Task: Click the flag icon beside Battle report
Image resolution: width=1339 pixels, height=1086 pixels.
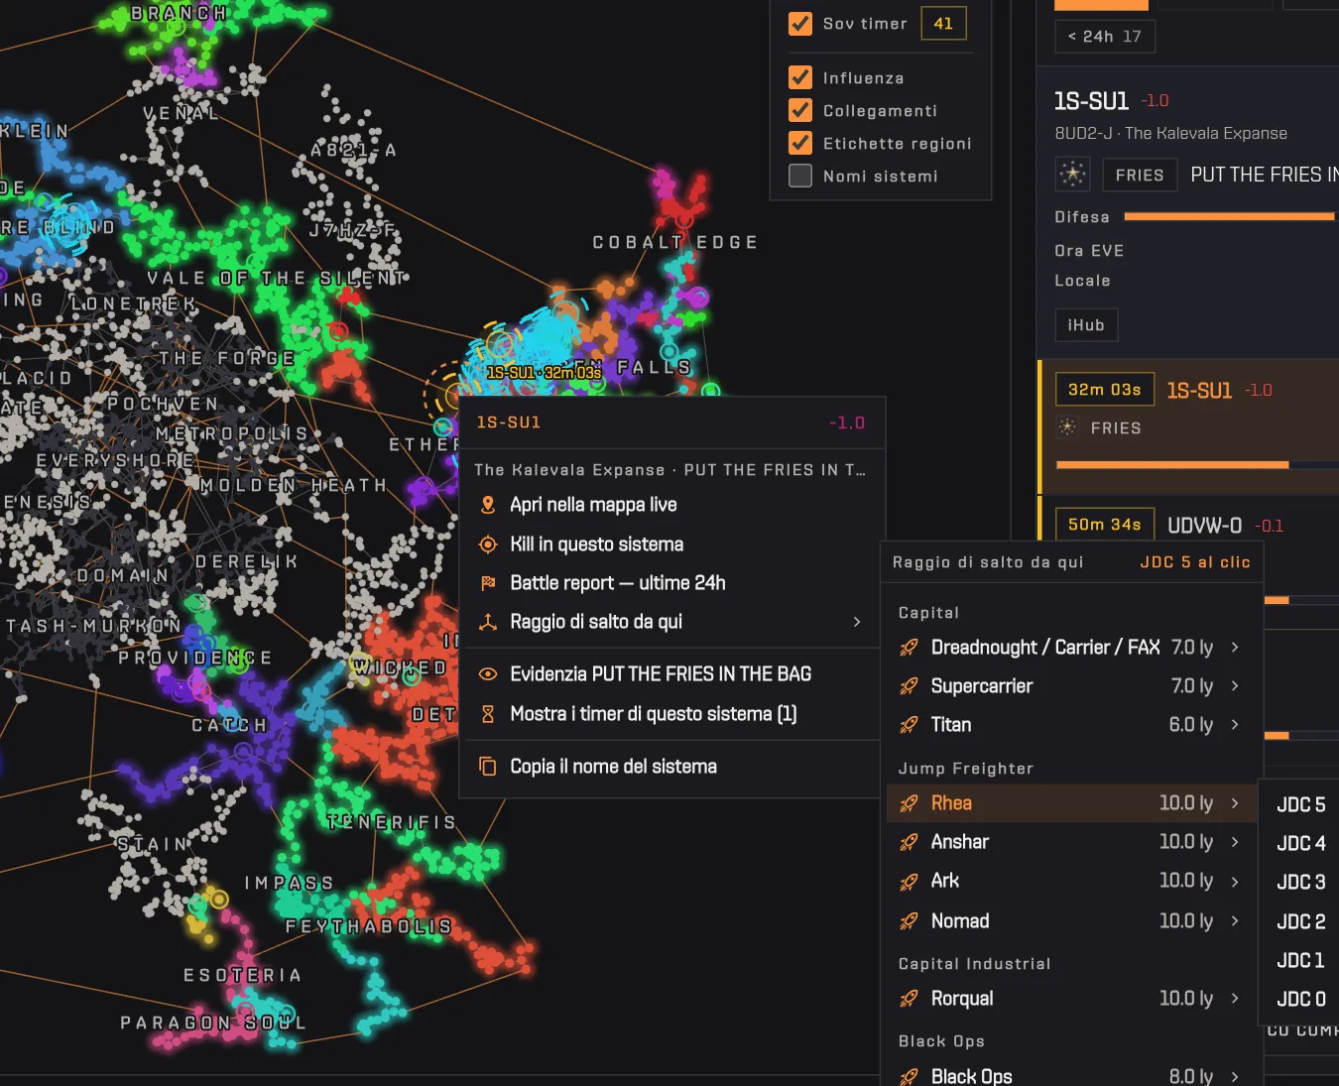Action: coord(487,583)
